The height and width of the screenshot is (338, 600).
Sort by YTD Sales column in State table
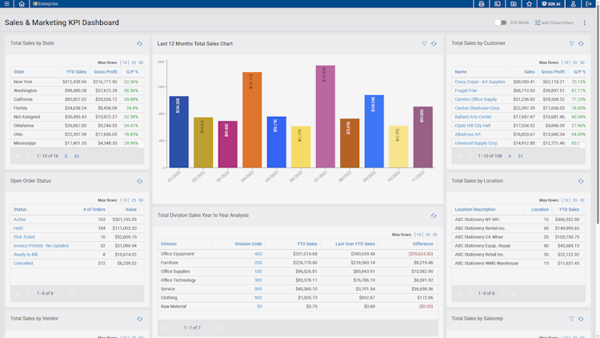76,71
